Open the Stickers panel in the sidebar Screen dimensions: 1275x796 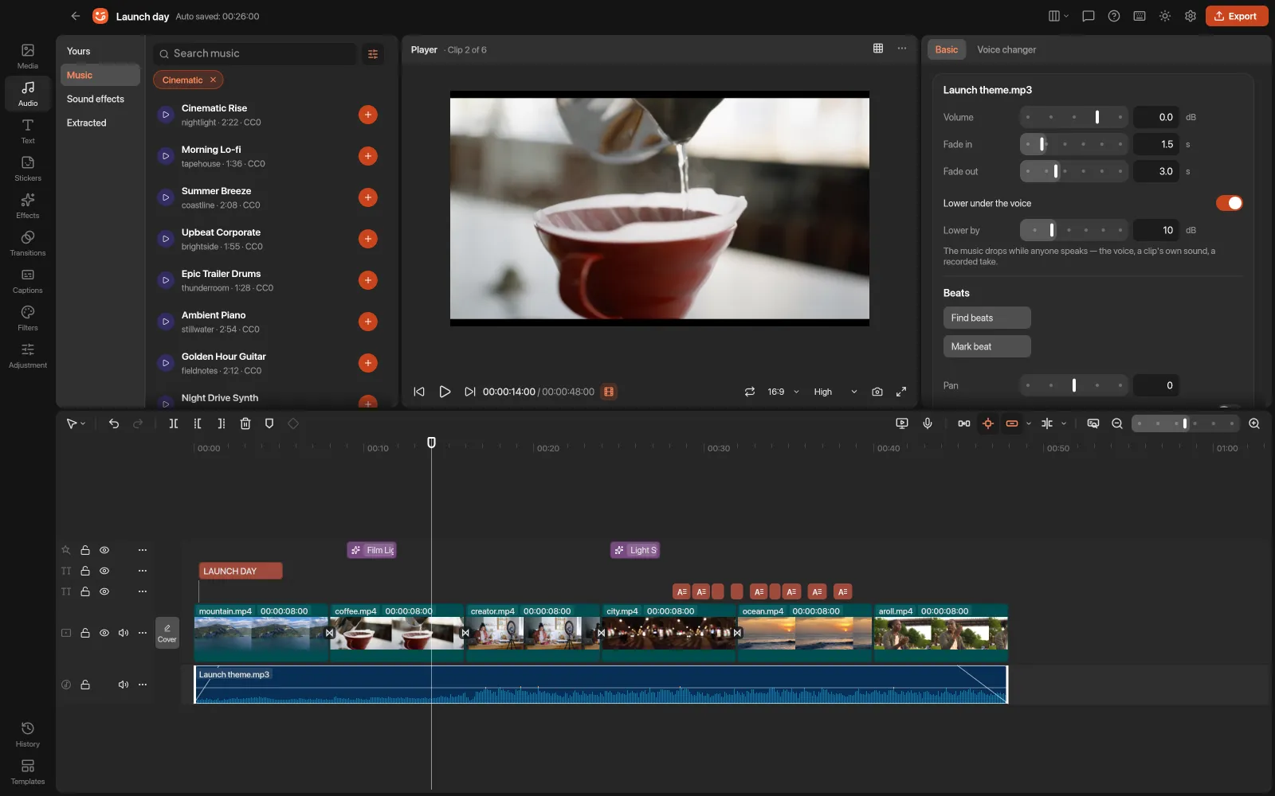click(28, 168)
